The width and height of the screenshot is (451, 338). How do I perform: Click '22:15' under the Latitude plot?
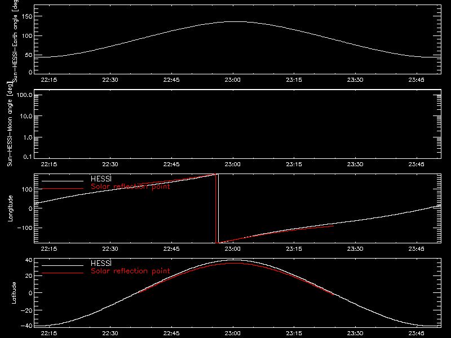pos(49,333)
